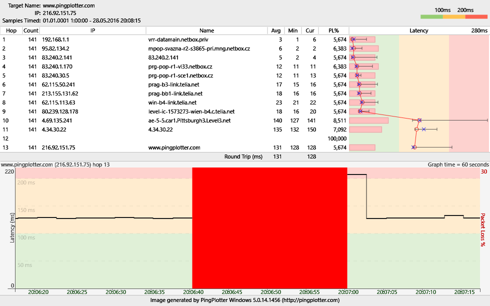The image size is (490, 306).
Task: Click hop 1 packet loss bar
Action: [x=362, y=39]
